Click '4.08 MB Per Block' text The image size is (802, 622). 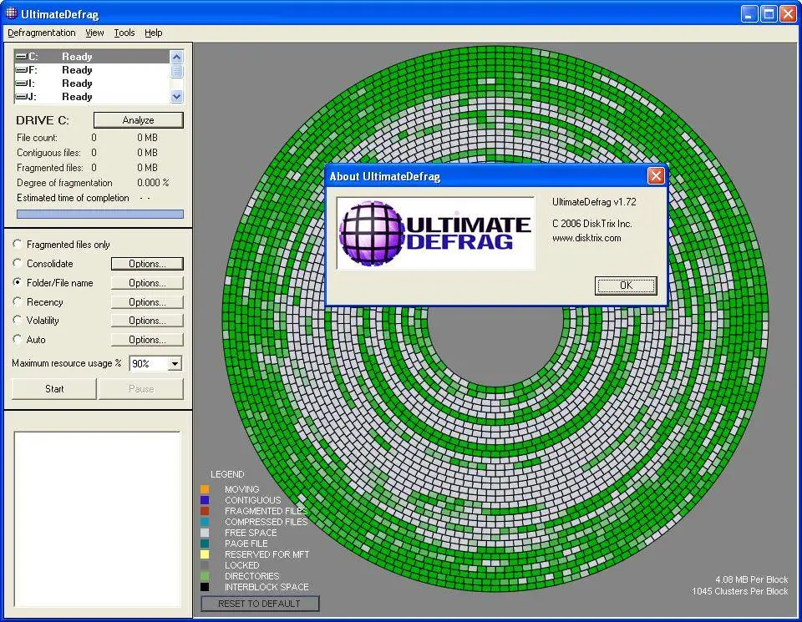(751, 579)
